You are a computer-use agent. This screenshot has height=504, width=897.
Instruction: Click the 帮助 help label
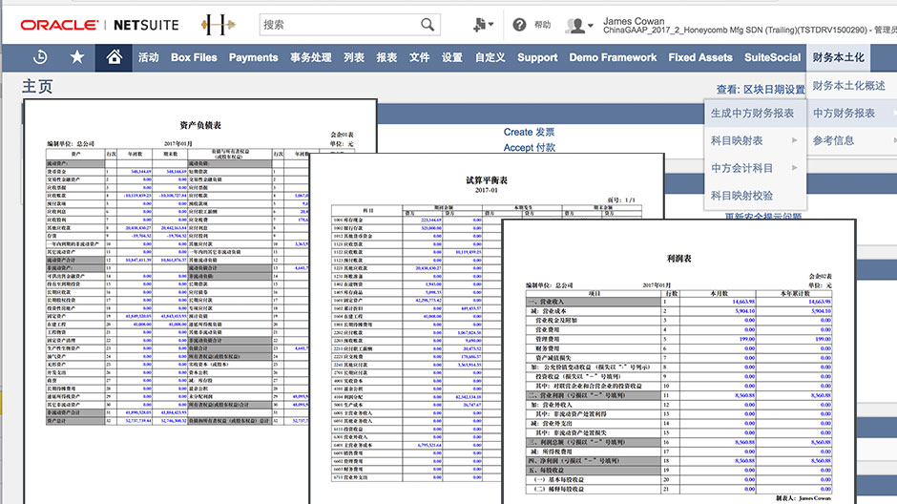point(542,25)
